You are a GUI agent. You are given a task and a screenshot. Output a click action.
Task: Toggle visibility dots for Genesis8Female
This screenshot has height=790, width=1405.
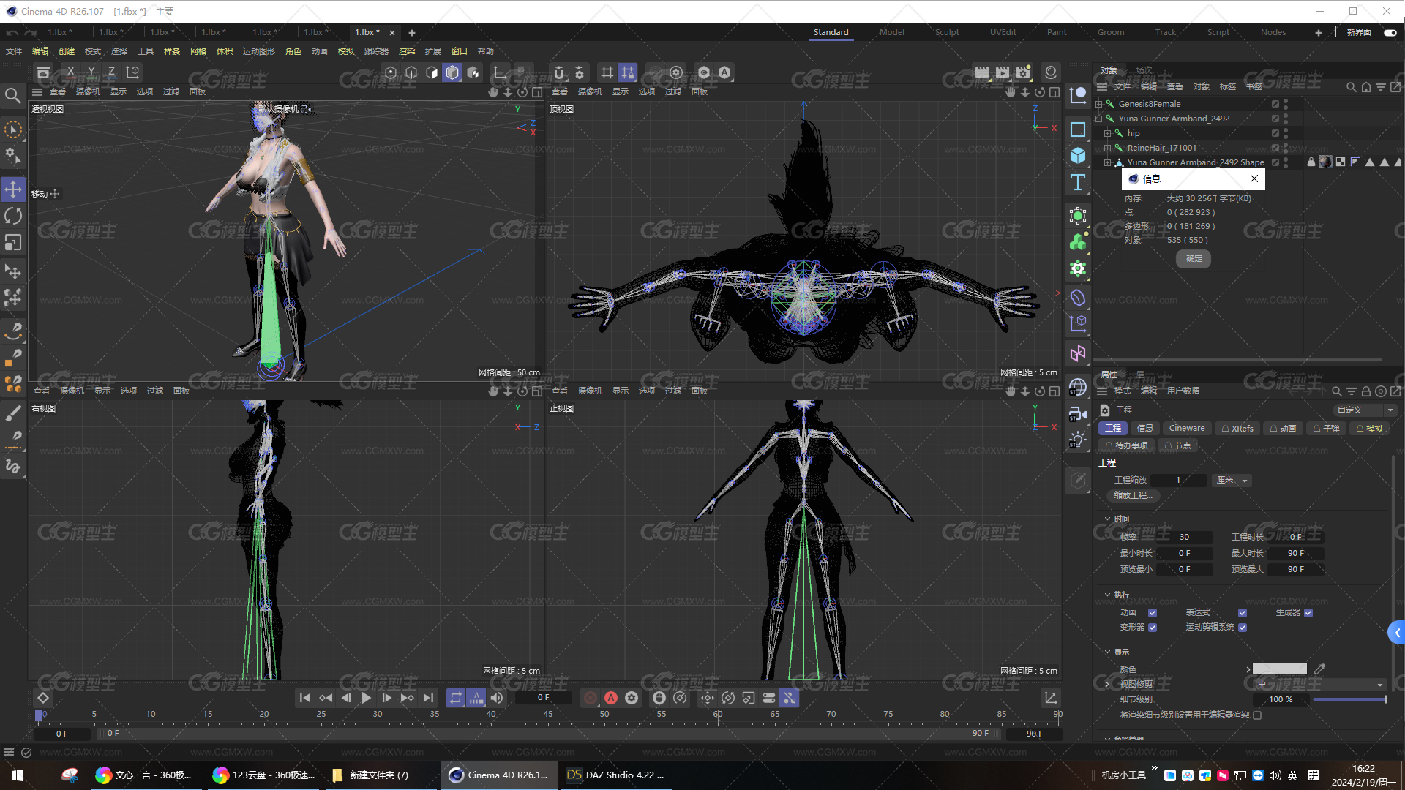click(1286, 104)
